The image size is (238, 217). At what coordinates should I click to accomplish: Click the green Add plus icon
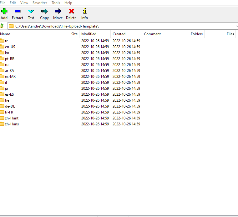(x=4, y=12)
